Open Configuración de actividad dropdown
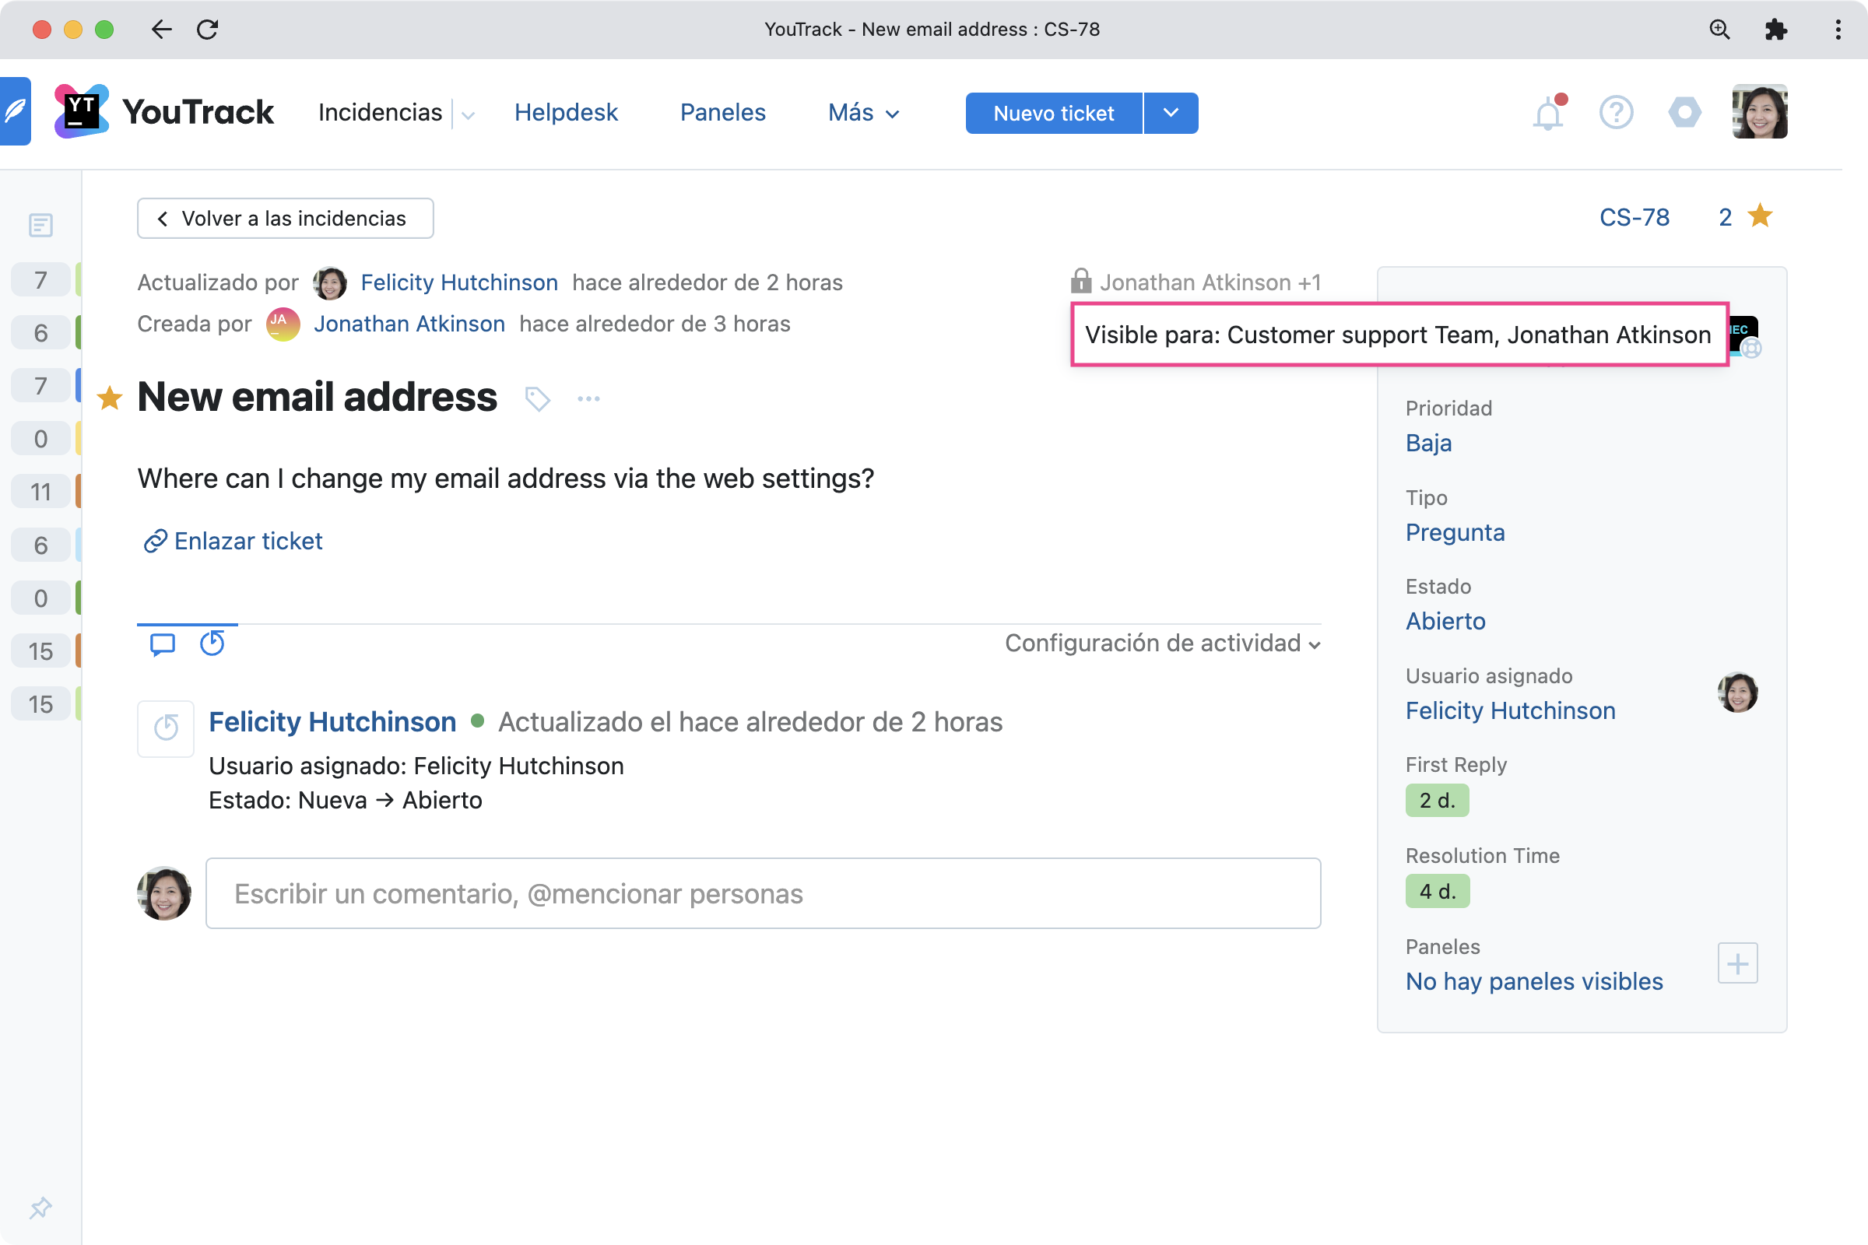The width and height of the screenshot is (1868, 1245). [1163, 643]
